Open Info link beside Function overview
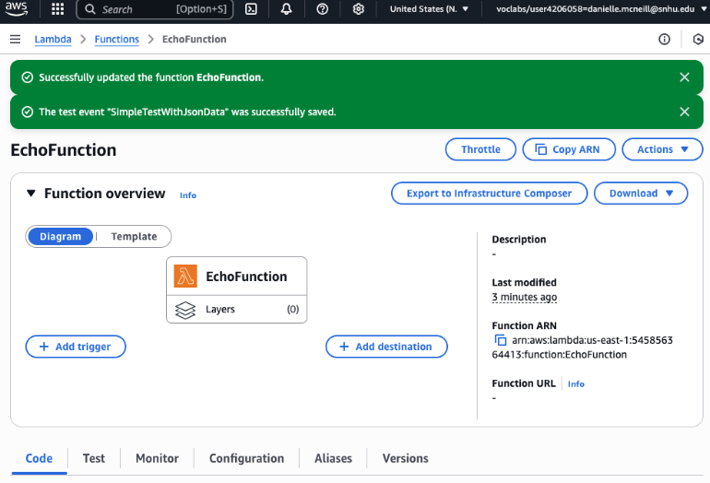 (188, 195)
